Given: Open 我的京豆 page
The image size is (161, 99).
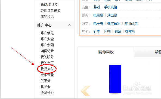Looking at the screenshot, I should click(x=47, y=63).
